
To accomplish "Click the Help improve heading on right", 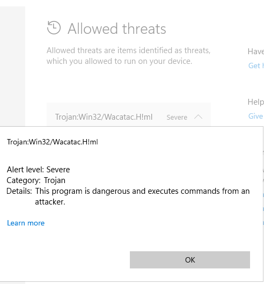I will coord(255,102).
